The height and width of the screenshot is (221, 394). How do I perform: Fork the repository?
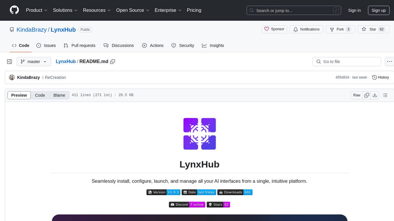pyautogui.click(x=340, y=29)
